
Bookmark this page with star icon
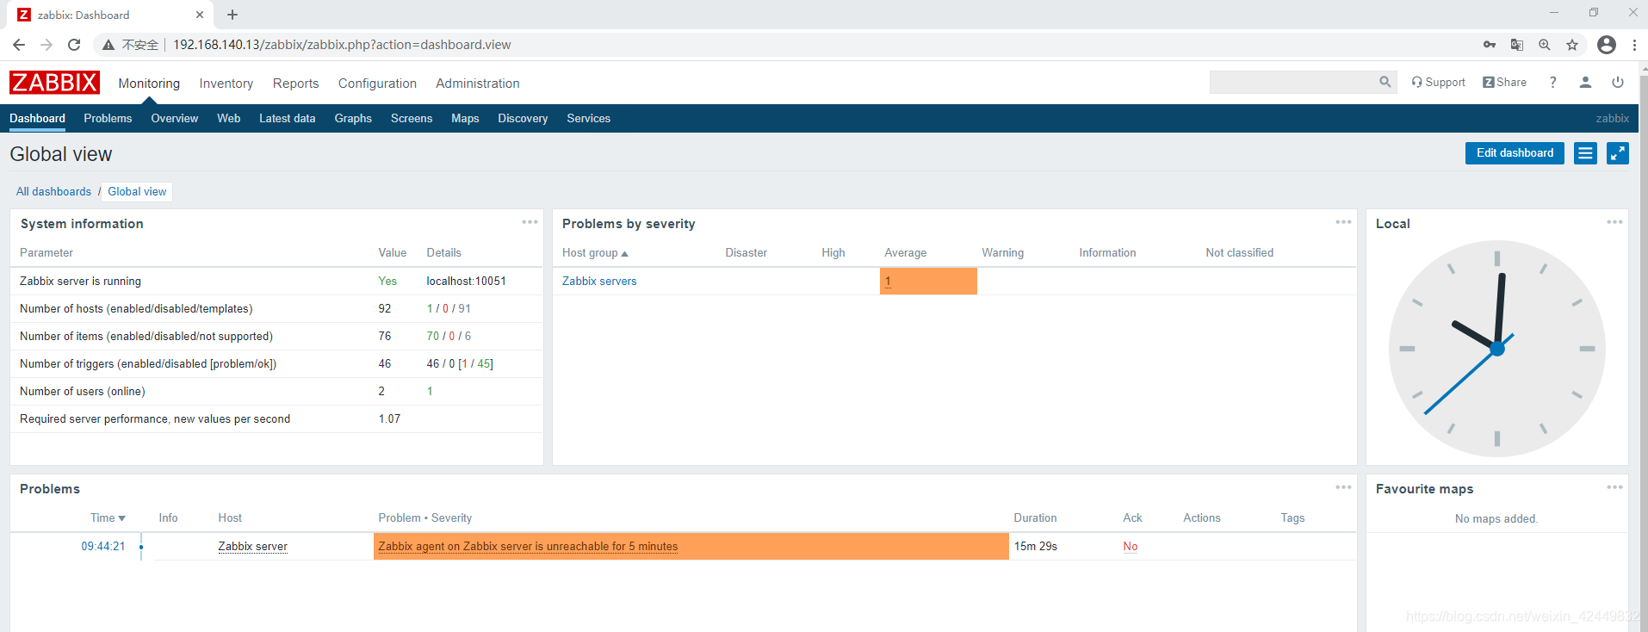(x=1572, y=45)
